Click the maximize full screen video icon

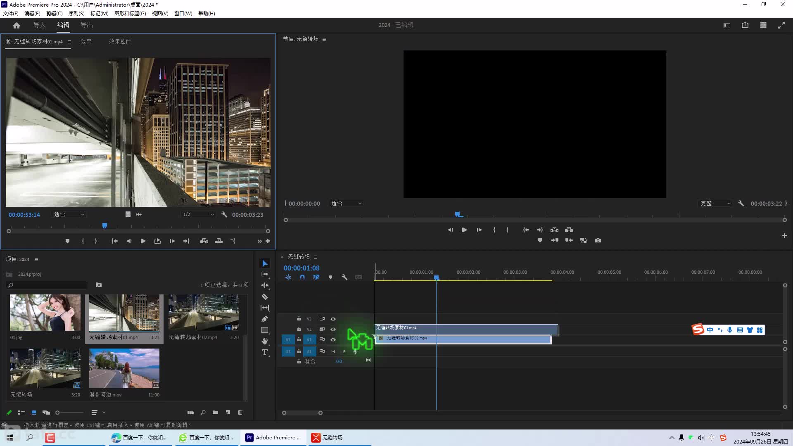[781, 25]
